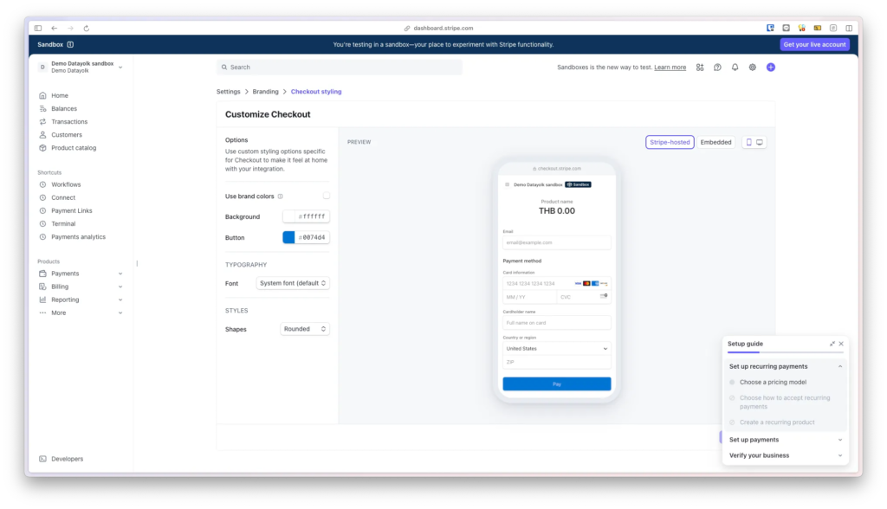Open the split view icon in browser toolbar
Screen dimensions: 887x509
coord(849,28)
